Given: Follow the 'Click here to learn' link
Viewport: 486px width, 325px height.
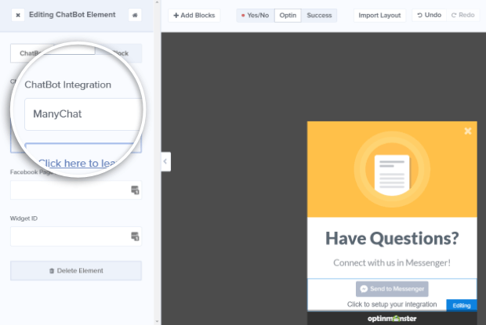Looking at the screenshot, I should click(x=78, y=163).
